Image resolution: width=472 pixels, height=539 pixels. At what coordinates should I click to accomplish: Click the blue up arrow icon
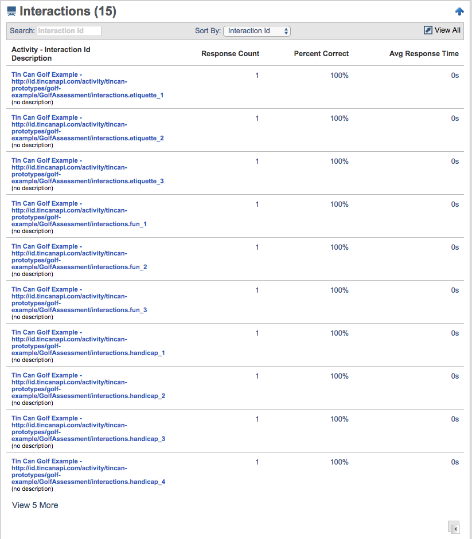point(459,11)
